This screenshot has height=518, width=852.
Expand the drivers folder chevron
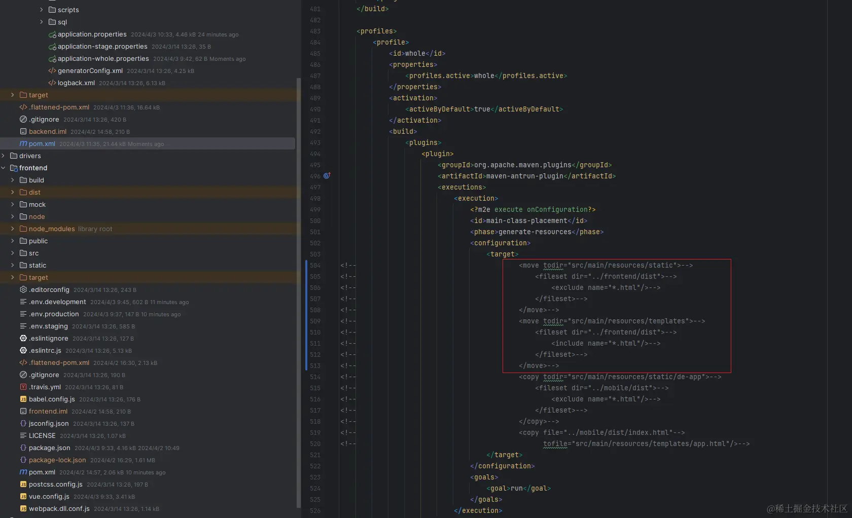(4, 156)
